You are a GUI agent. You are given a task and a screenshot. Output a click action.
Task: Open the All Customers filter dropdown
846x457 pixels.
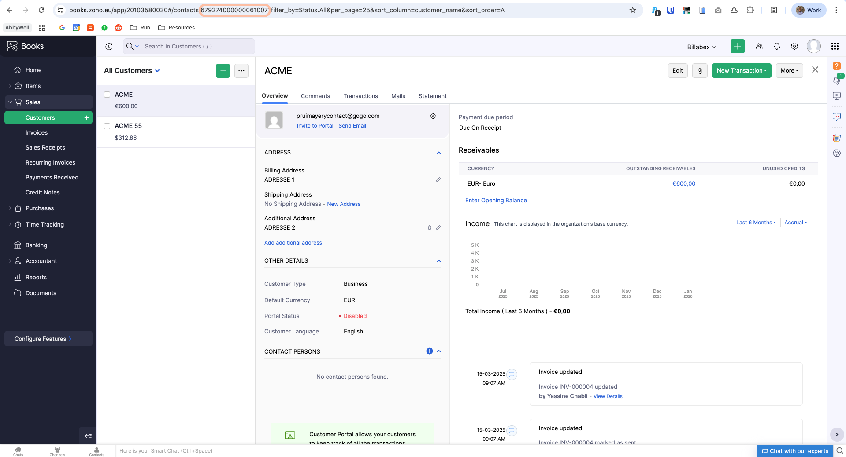(132, 71)
